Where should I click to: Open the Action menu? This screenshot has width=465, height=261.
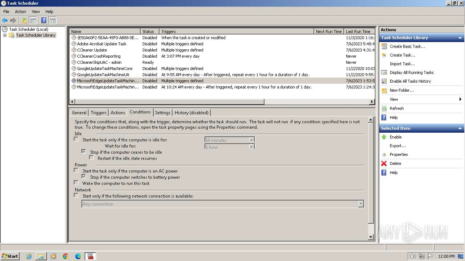(x=20, y=12)
